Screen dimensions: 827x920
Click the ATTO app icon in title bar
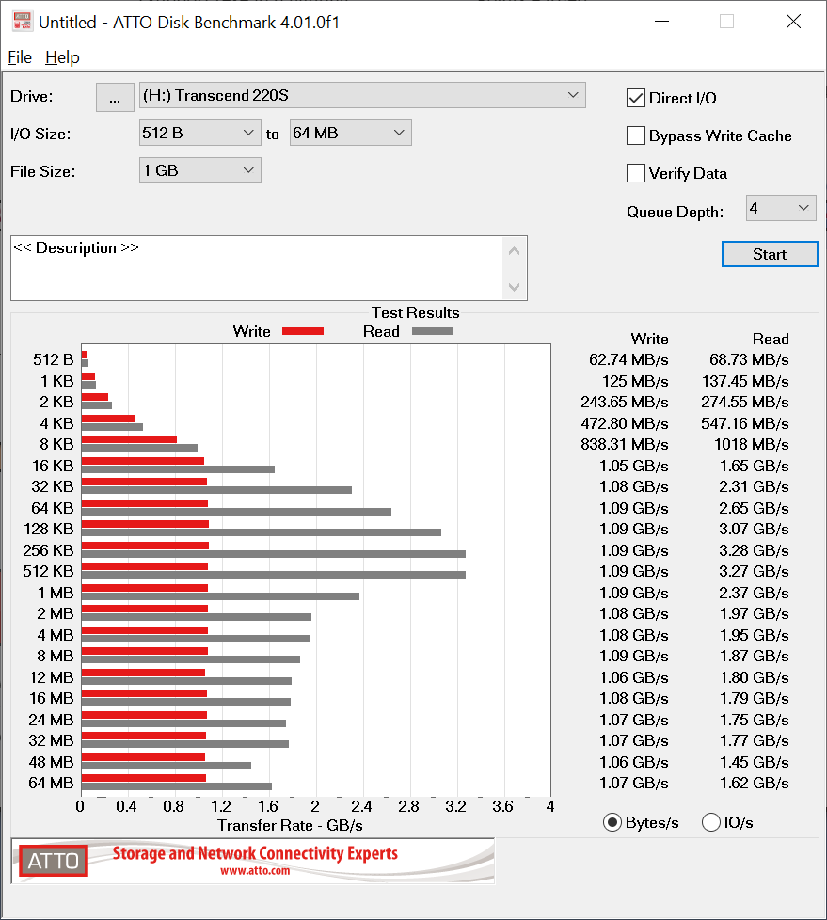[22, 21]
